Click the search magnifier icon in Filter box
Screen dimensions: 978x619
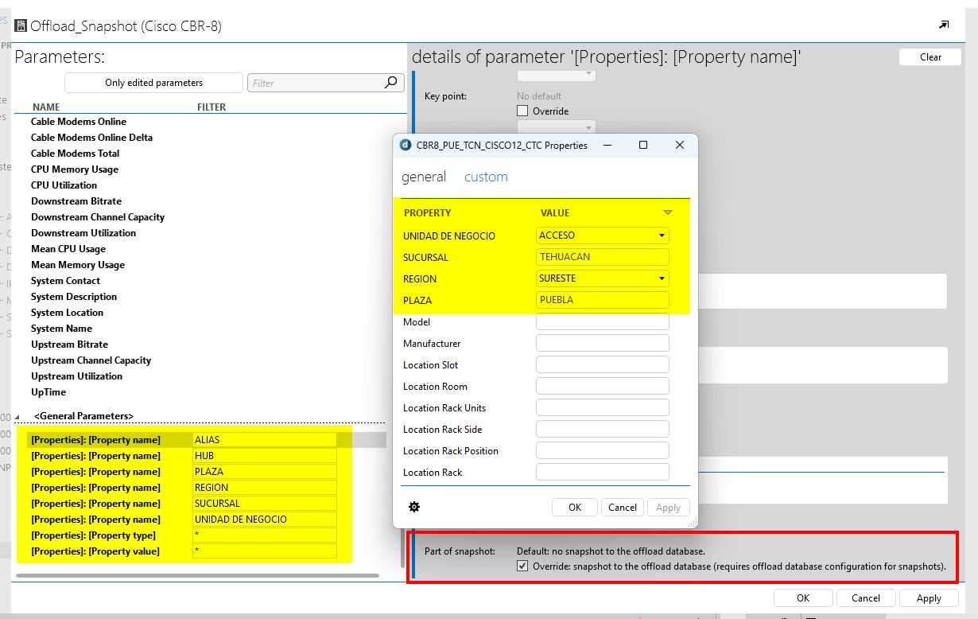390,83
